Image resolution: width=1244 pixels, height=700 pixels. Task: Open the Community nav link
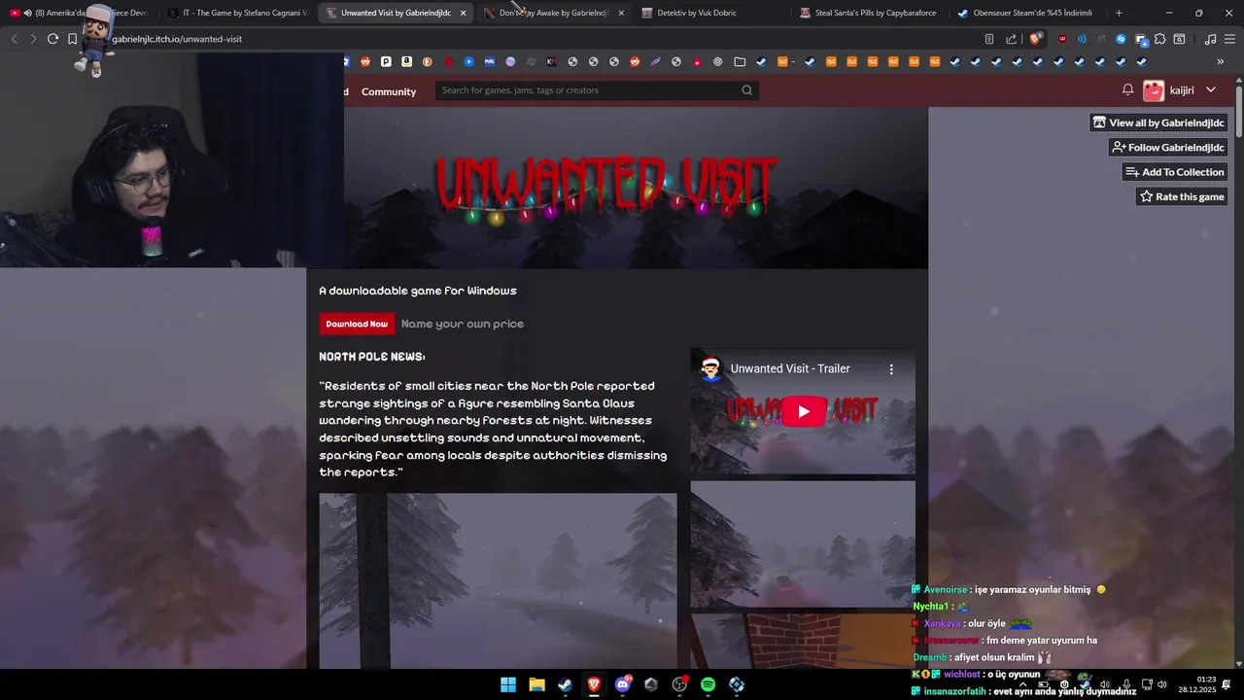(x=389, y=91)
